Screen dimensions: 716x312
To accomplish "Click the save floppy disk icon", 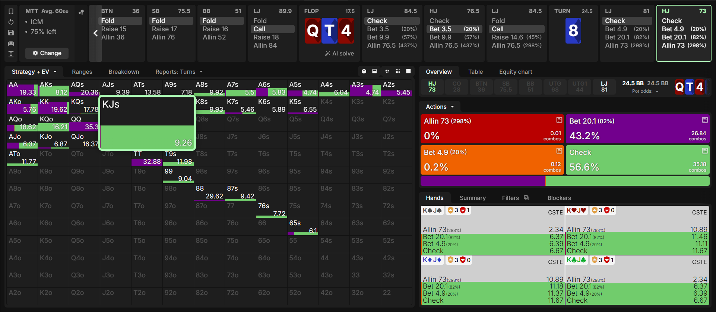I will [11, 33].
